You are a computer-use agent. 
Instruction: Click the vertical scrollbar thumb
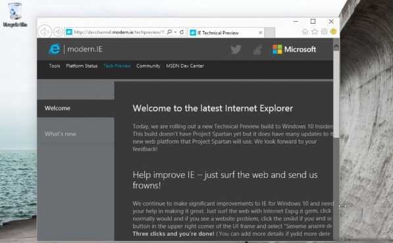336,94
